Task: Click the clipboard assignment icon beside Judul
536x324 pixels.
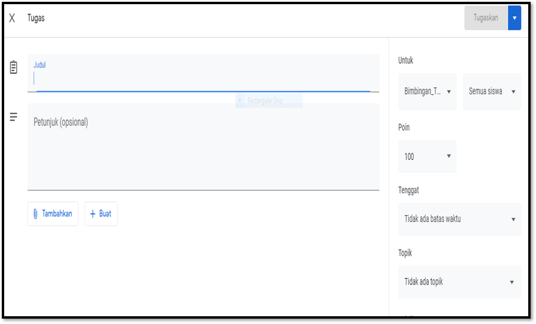Action: tap(13, 67)
